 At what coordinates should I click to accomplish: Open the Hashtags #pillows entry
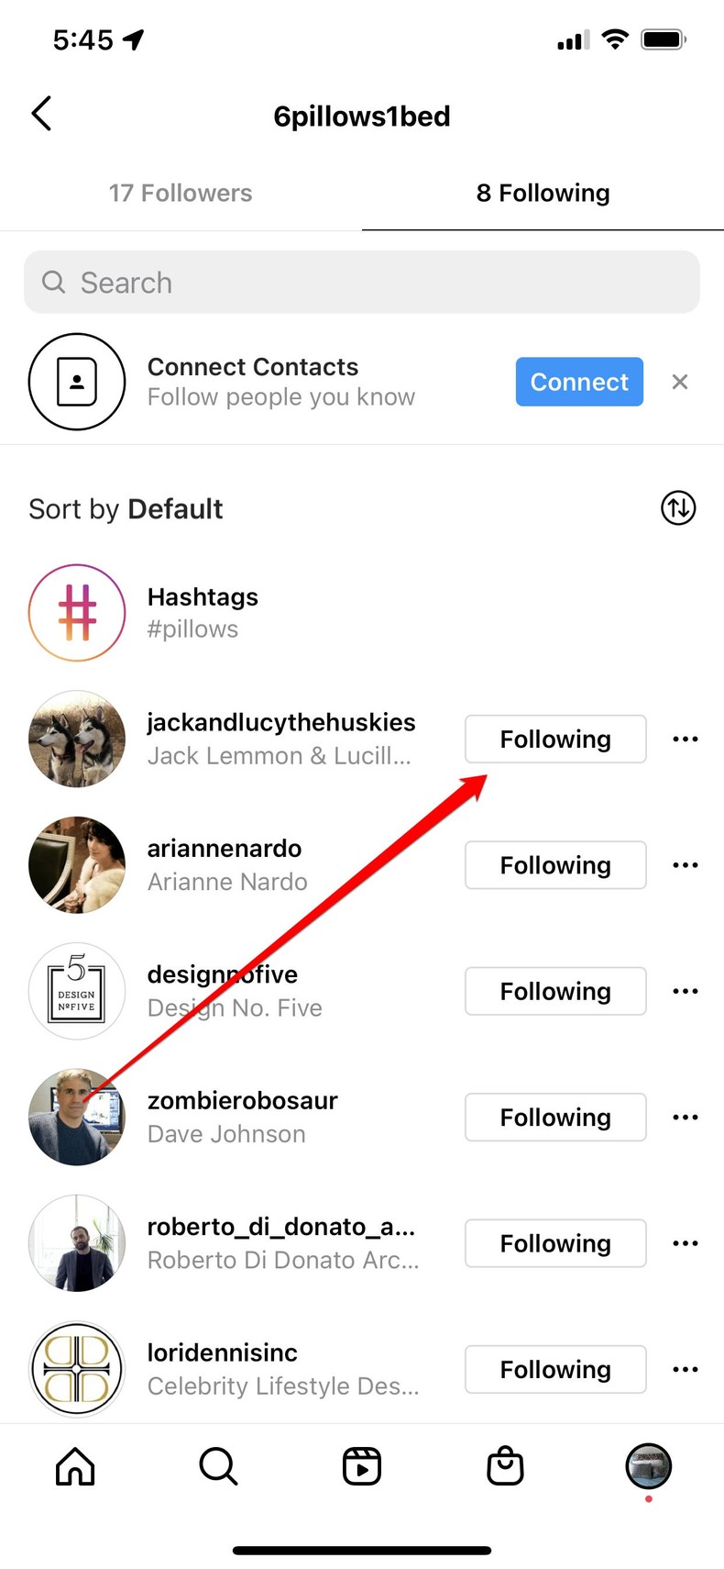coord(203,611)
